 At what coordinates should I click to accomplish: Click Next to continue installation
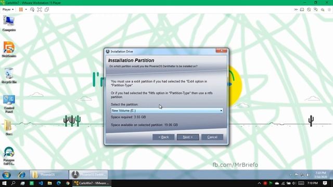tap(188, 137)
